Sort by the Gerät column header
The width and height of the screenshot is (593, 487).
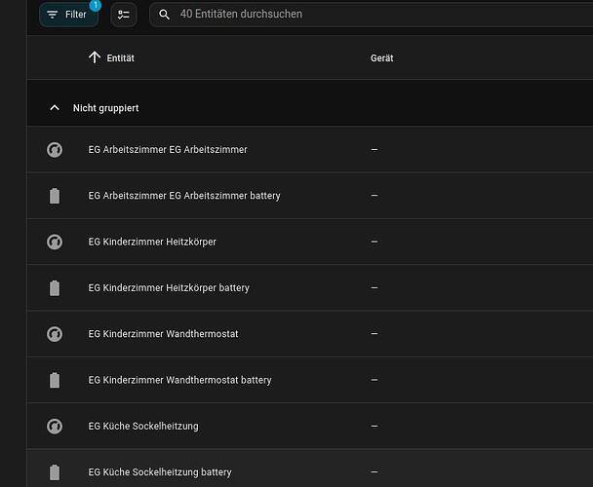point(382,58)
